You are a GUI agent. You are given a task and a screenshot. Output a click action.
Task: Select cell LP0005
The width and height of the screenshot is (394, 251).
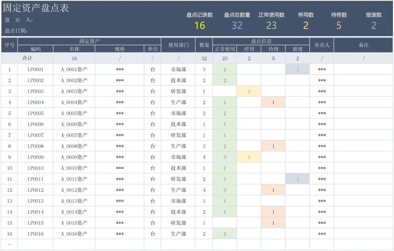[35, 113]
